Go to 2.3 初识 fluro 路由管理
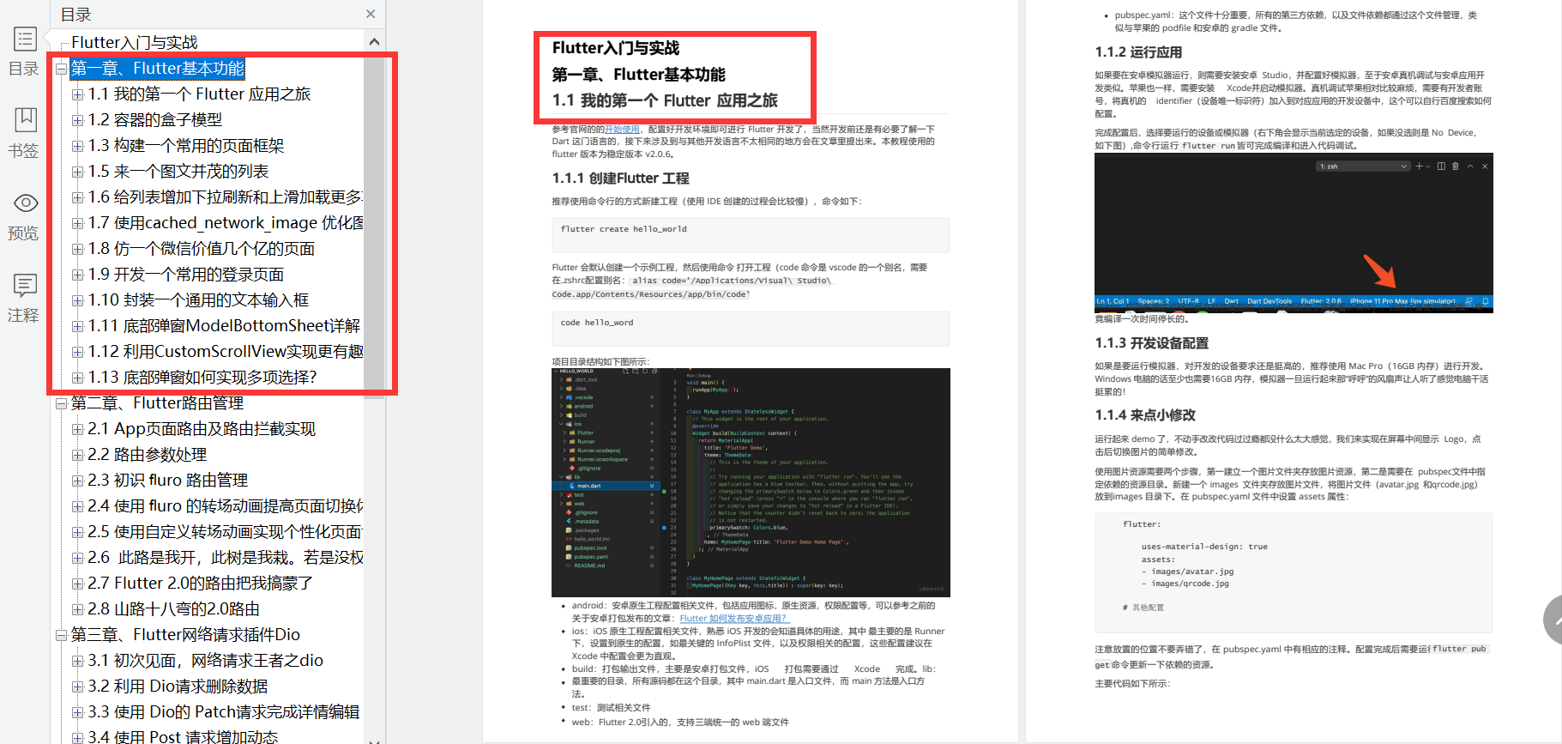Viewport: 1562px width, 744px height. tap(167, 481)
